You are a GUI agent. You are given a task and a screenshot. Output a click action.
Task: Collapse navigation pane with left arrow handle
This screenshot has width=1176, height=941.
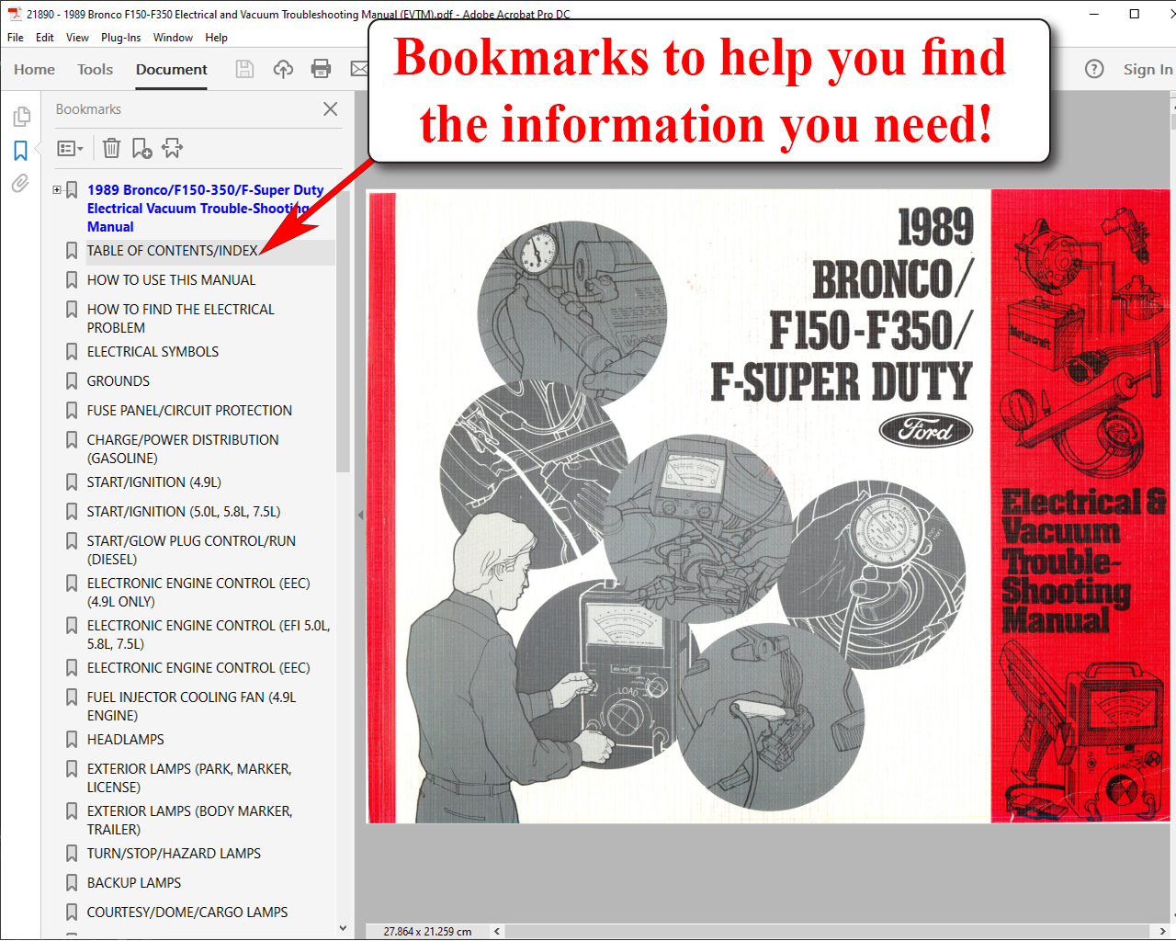click(360, 515)
